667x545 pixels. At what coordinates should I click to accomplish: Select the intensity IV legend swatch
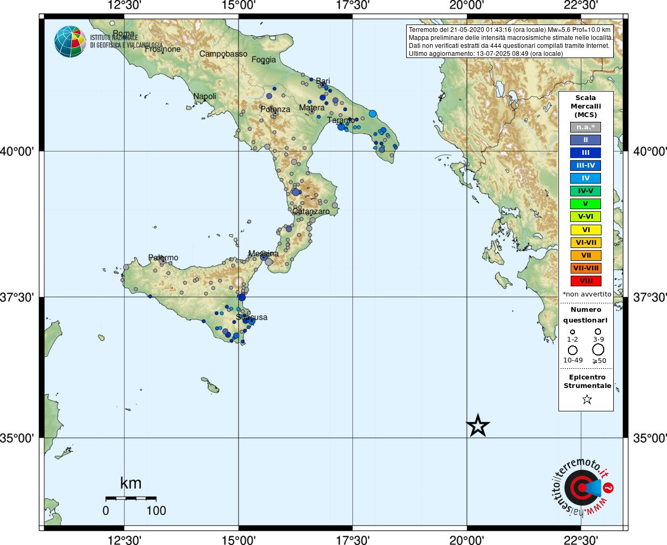(586, 178)
